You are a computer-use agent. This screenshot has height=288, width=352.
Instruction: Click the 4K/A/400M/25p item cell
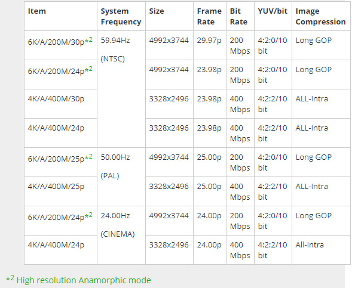[x=60, y=191]
